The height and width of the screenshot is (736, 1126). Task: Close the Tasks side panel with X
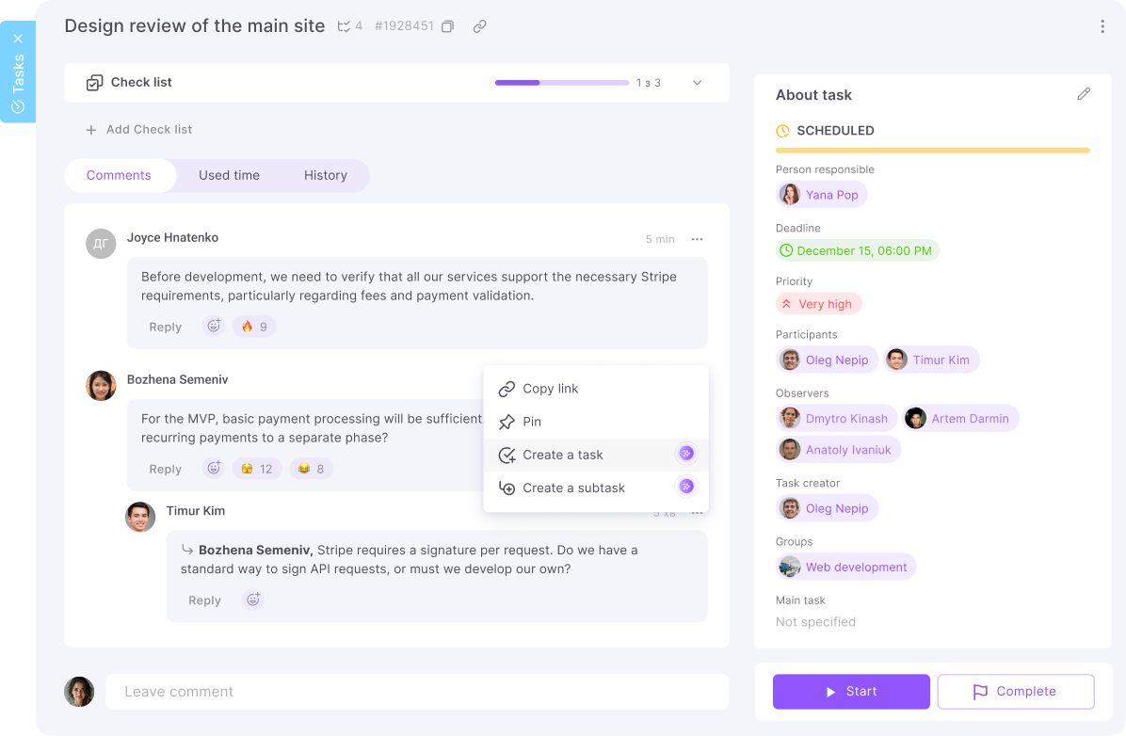tap(18, 39)
